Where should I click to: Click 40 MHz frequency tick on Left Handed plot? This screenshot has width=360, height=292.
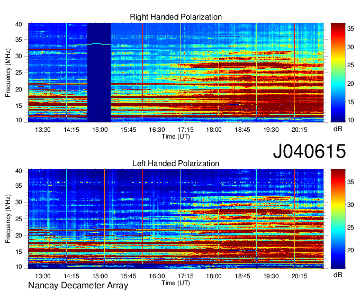(x=19, y=171)
